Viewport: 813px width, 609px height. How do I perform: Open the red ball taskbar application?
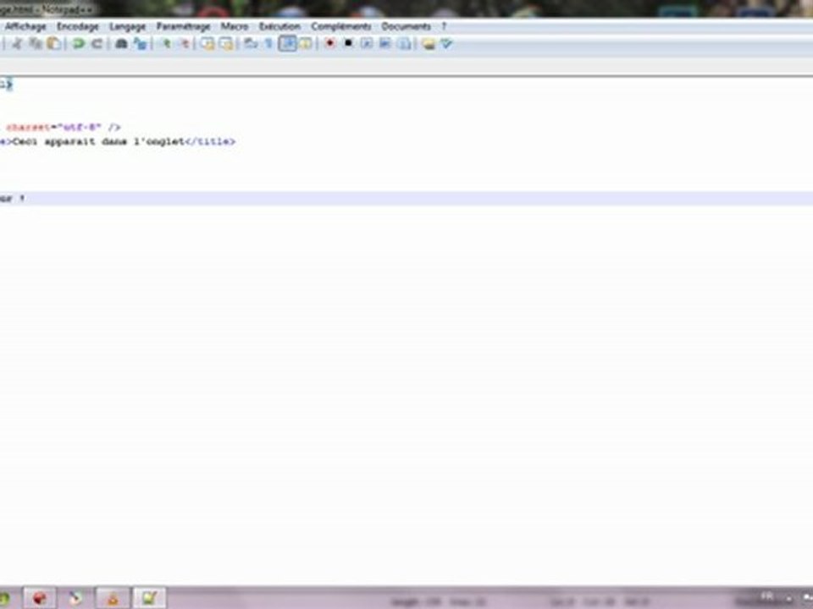(40, 599)
